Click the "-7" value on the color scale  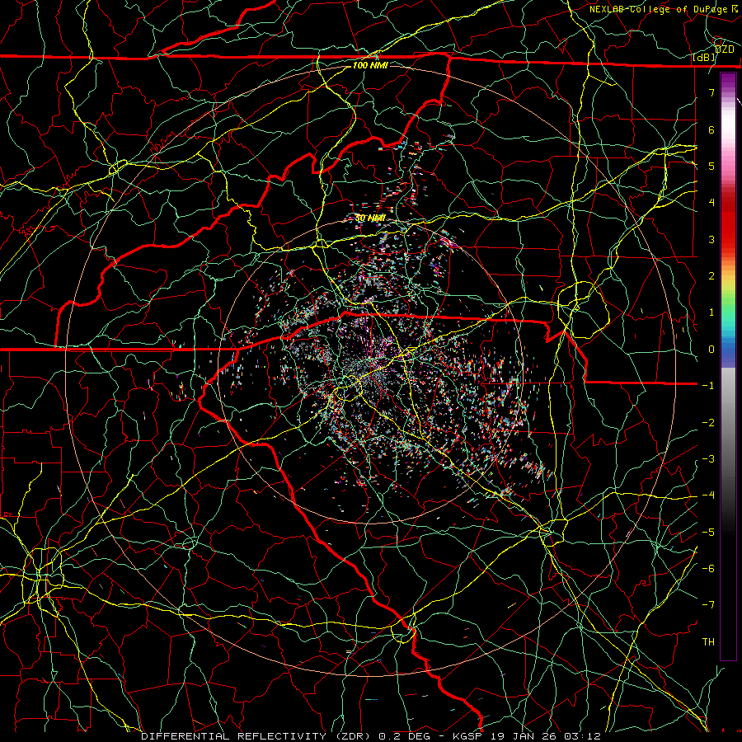tap(708, 605)
